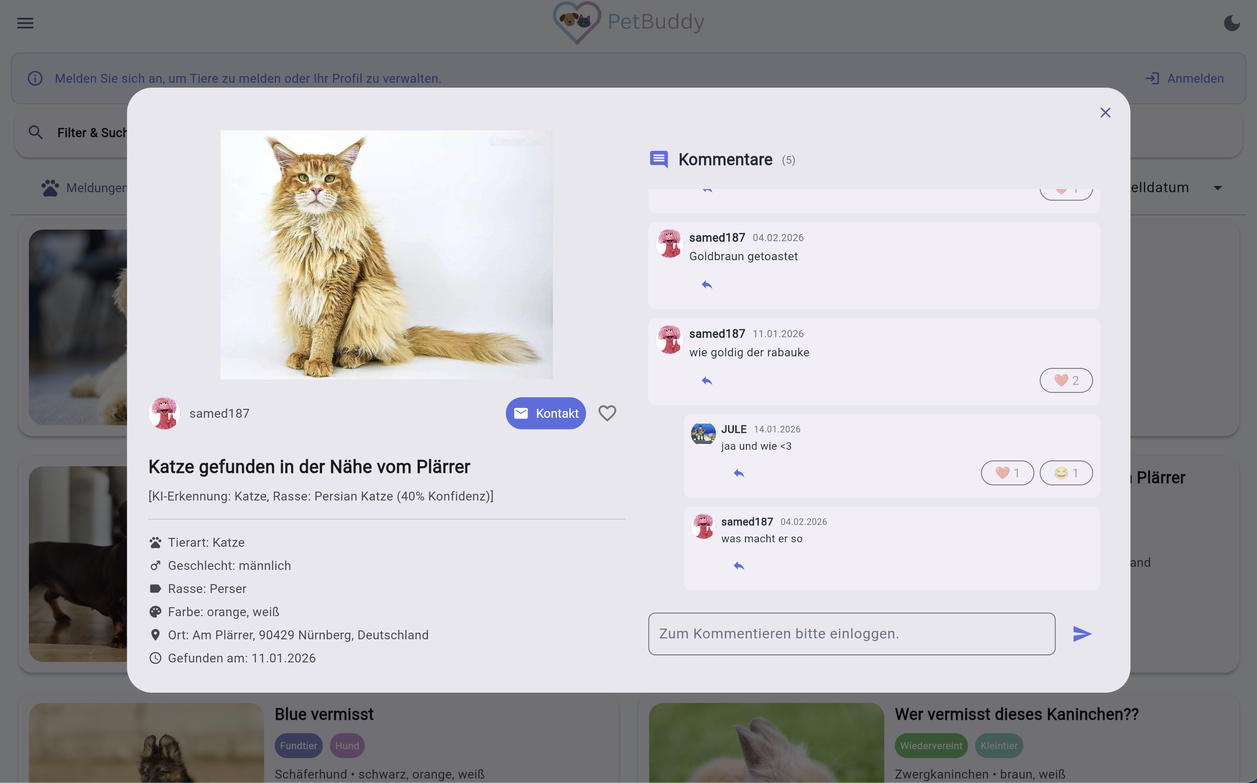Reply to 'wie goldig der rabauke' comment
The height and width of the screenshot is (783, 1257).
click(707, 381)
